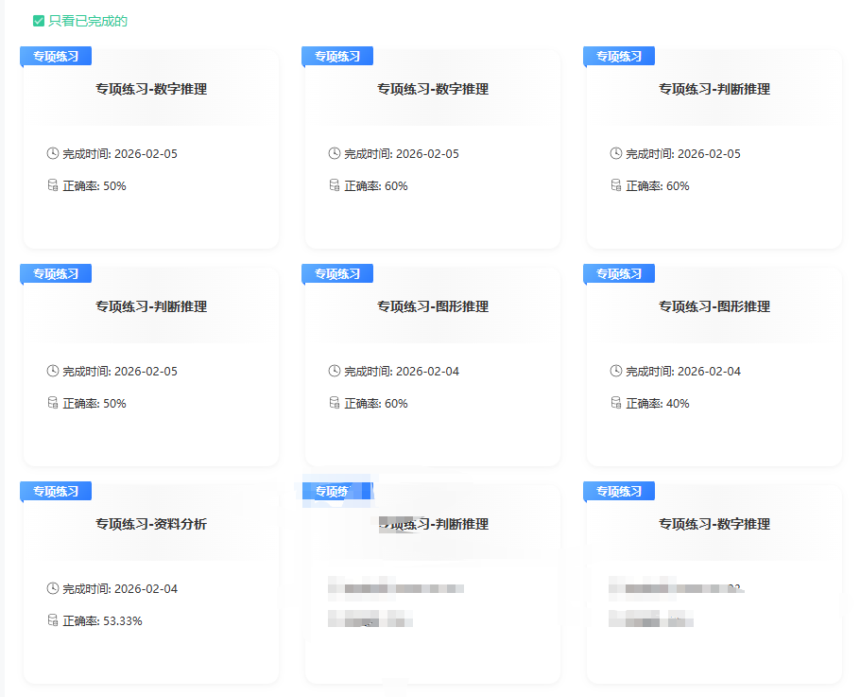This screenshot has height=697, width=860.
Task: Click 专项练习 tag on 图形推理 card with 60%
Action: 337,273
